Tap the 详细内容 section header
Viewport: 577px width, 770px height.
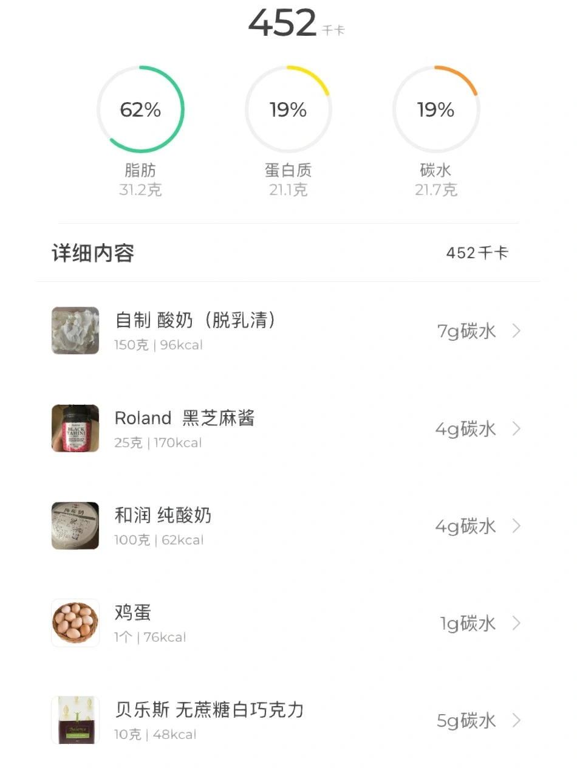(x=93, y=253)
